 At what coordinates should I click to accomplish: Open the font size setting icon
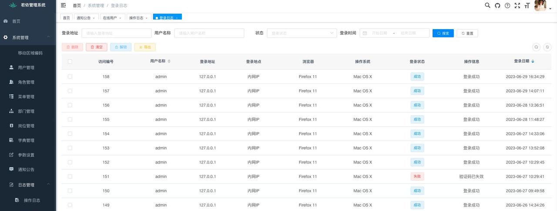click(x=527, y=6)
